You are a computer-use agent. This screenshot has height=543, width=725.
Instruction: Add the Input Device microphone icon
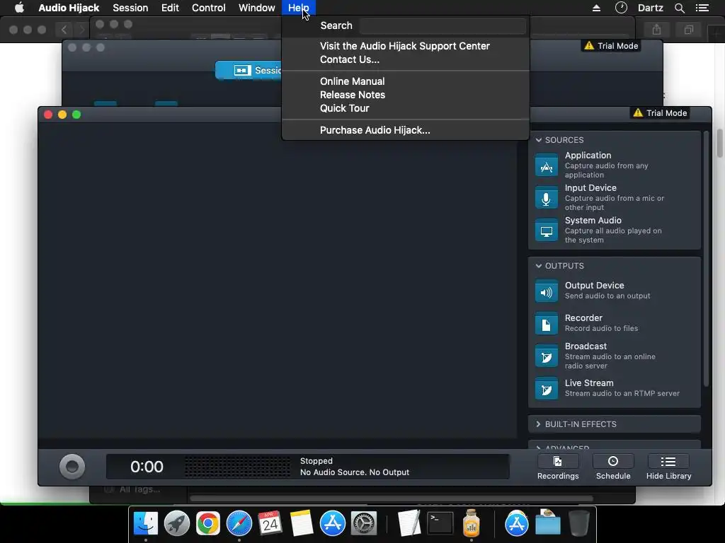point(546,198)
